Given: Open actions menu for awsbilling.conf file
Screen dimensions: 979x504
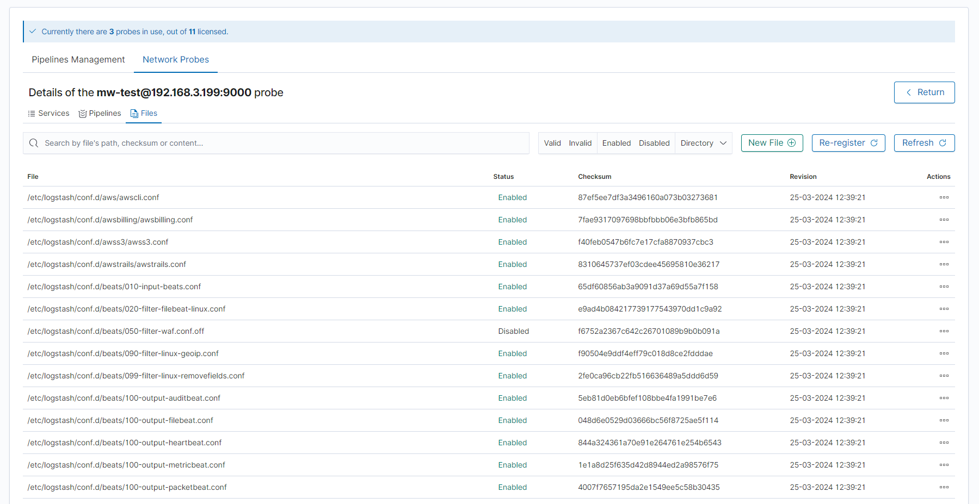Looking at the screenshot, I should (944, 220).
